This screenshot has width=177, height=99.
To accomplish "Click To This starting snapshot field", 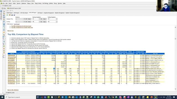I will point(36,22).
